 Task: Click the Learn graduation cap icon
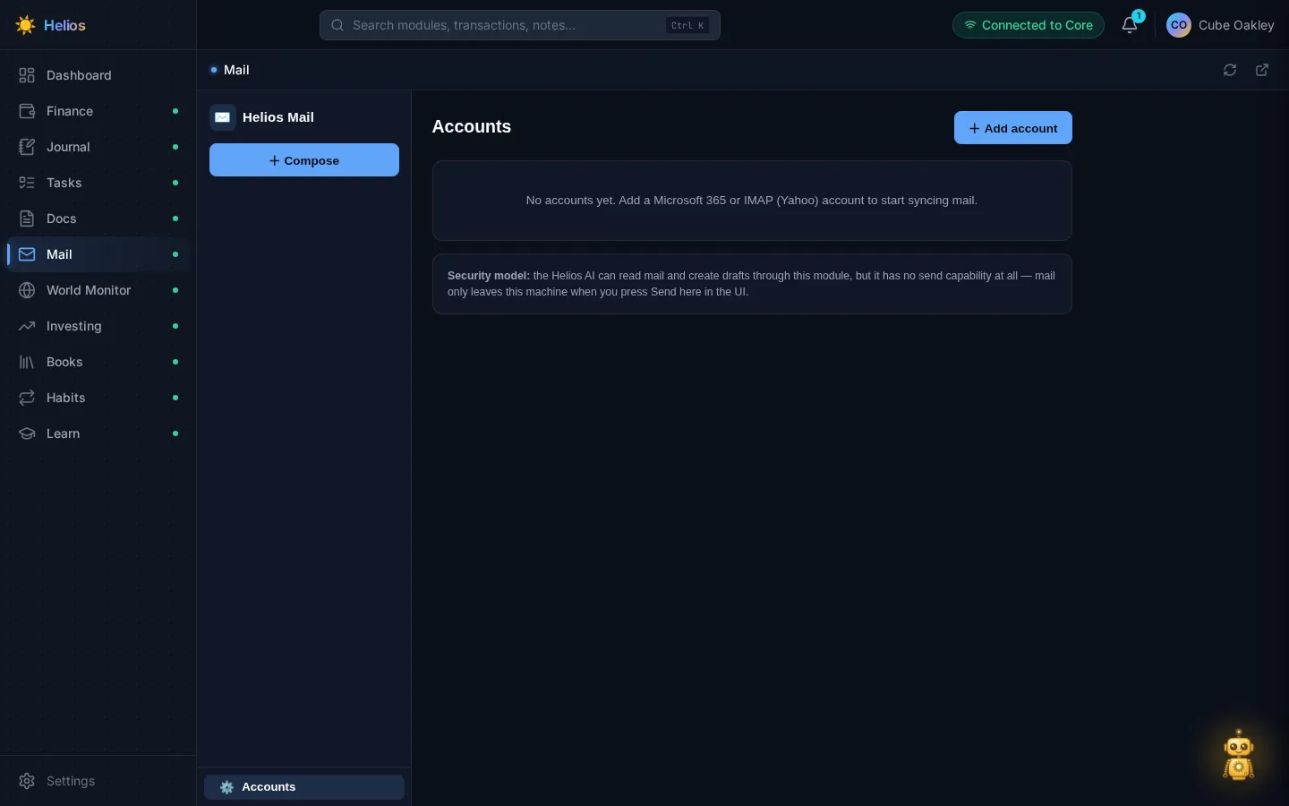(x=27, y=433)
